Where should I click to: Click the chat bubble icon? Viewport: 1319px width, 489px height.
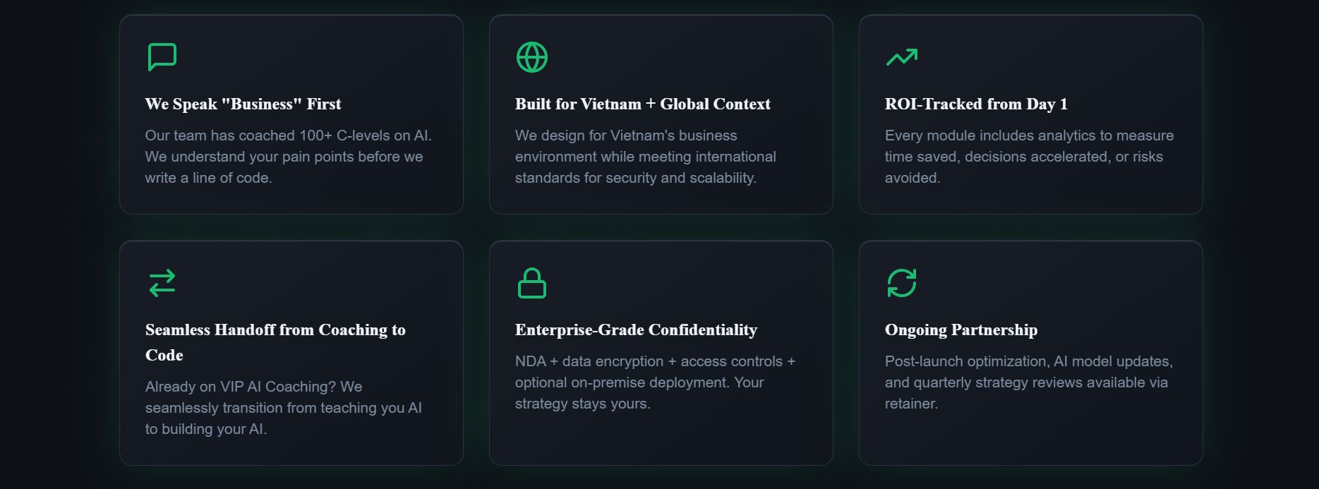tap(162, 57)
